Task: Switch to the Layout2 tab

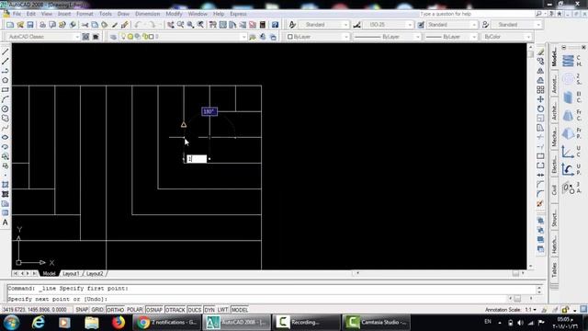Action: tap(95, 274)
